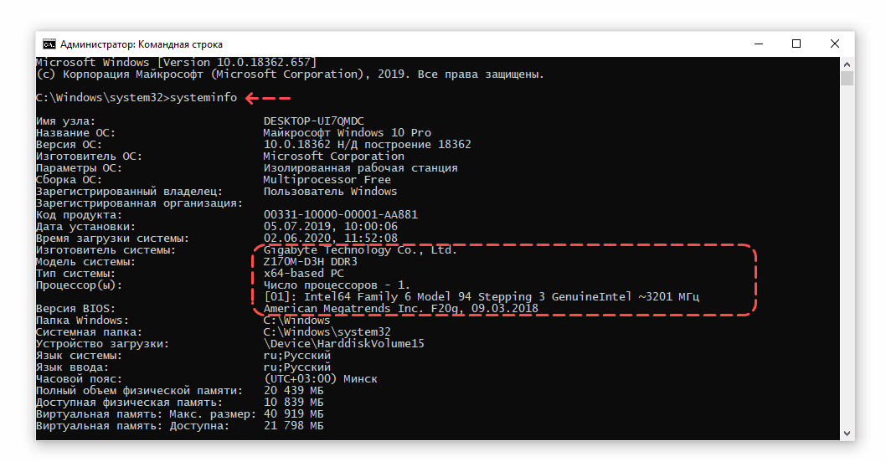Click the label 'Зарегистрированная организация:'
Screen dimensions: 886x462
[x=140, y=203]
